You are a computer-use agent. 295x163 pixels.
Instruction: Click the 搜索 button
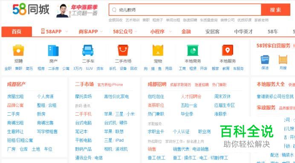(x=276, y=10)
